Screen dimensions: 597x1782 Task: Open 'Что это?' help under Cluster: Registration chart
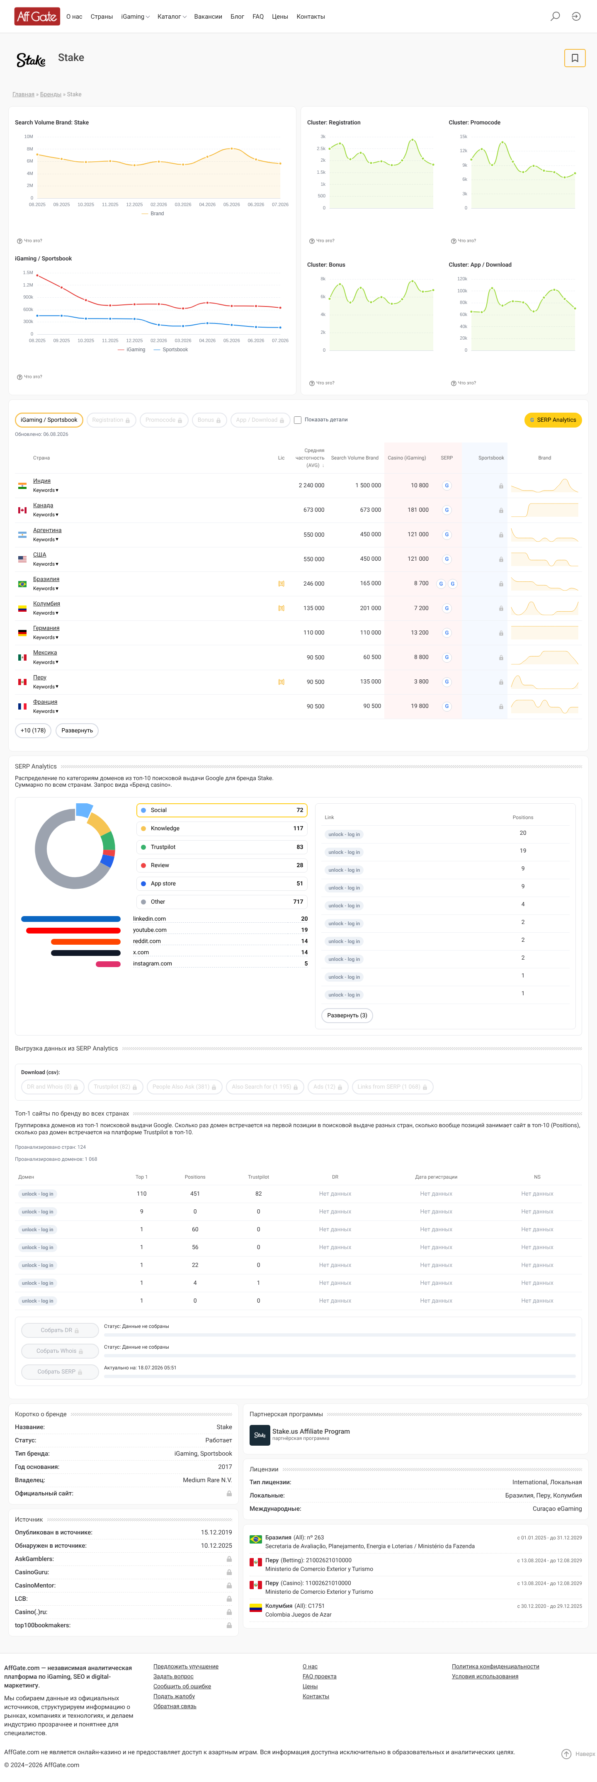[322, 241]
